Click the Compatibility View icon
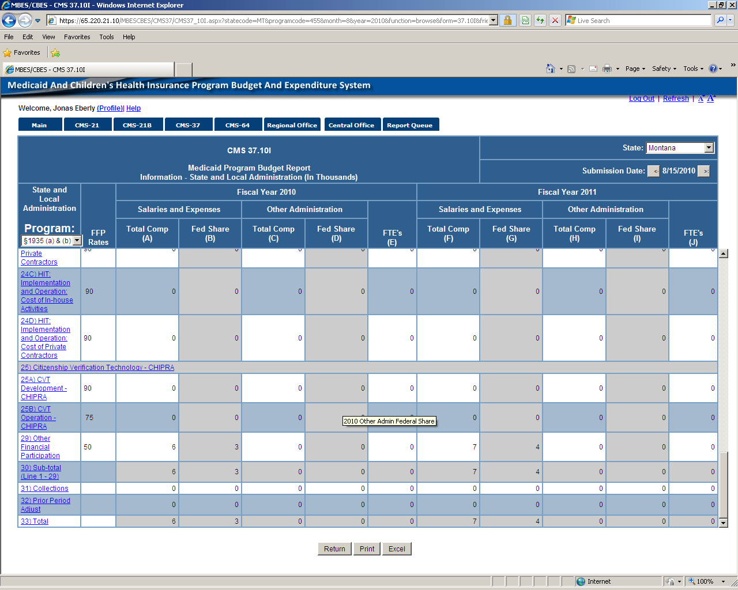 click(x=525, y=21)
